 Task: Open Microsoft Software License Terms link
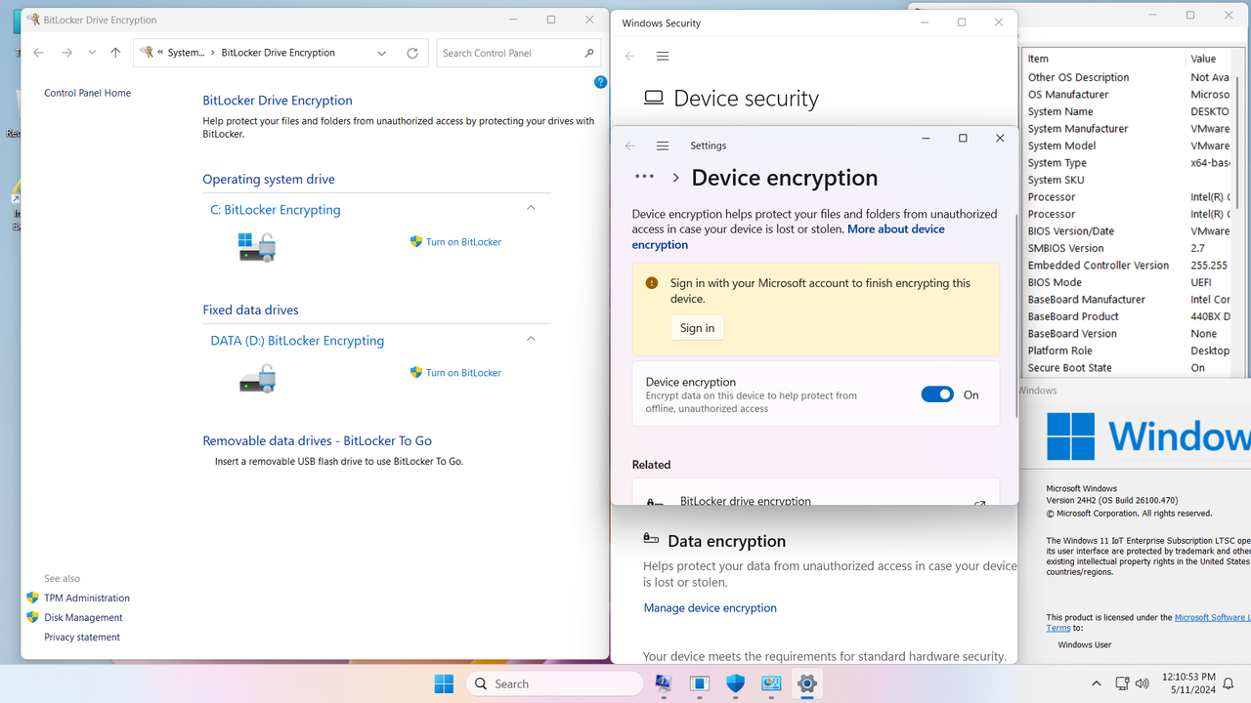point(1210,617)
